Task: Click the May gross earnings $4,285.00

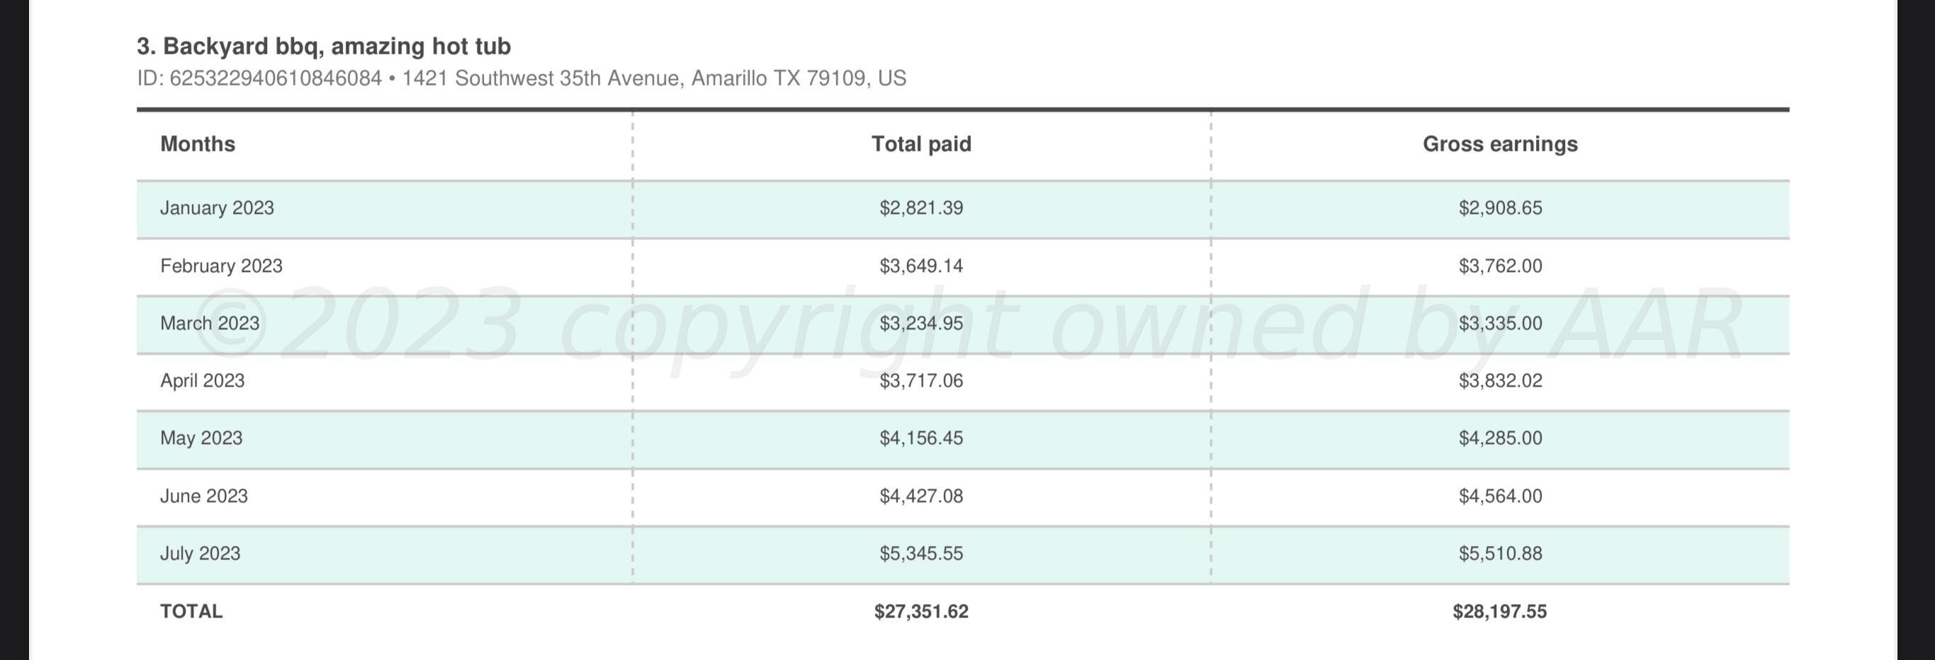Action: click(1499, 438)
